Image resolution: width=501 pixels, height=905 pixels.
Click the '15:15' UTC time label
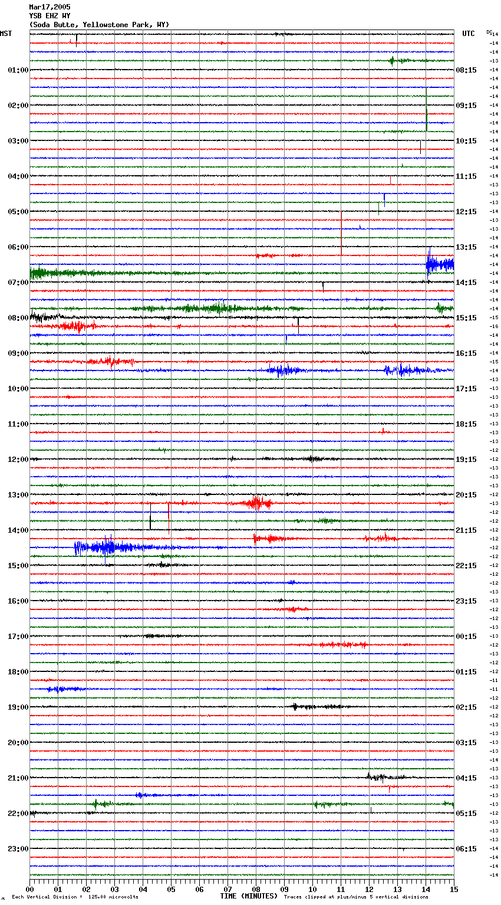point(466,318)
